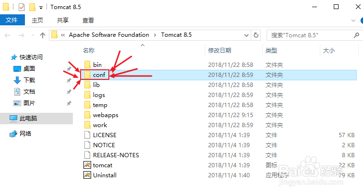Unpin Pictures using its pin icon

[69, 103]
